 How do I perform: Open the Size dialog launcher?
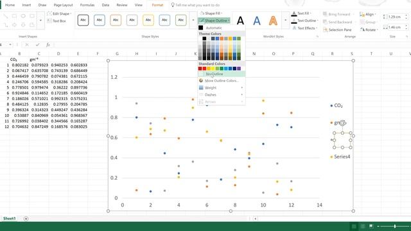point(407,37)
